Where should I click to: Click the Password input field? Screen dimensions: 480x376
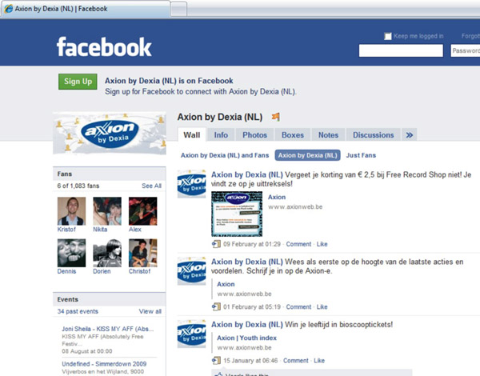click(466, 50)
